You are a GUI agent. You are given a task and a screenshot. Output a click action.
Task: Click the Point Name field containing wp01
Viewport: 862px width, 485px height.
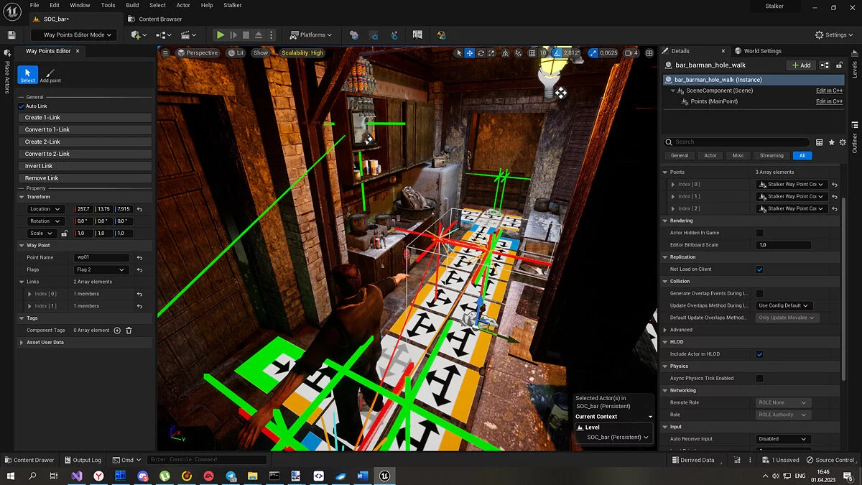(101, 257)
